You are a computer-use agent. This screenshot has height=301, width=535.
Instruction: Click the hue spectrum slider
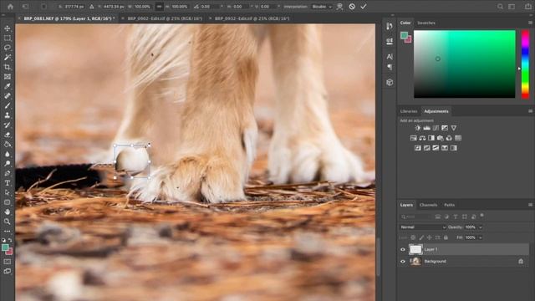[x=526, y=64]
